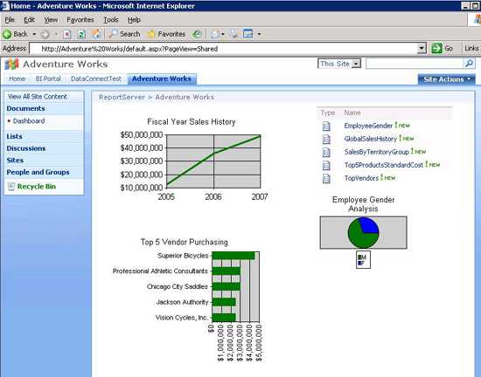Expand the address bar history dropdown arrow

tap(422, 48)
